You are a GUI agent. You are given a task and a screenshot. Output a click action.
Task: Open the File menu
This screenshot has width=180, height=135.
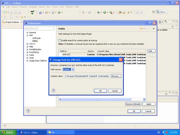click(3, 7)
